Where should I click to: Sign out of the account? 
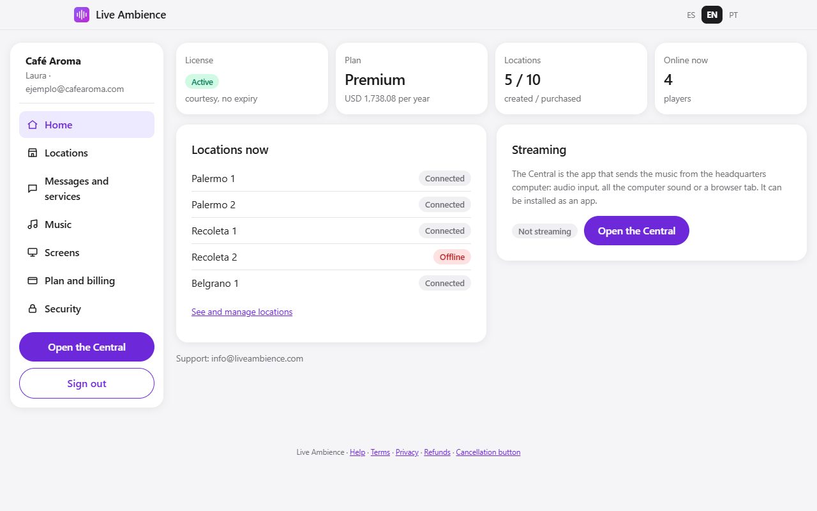(x=87, y=383)
